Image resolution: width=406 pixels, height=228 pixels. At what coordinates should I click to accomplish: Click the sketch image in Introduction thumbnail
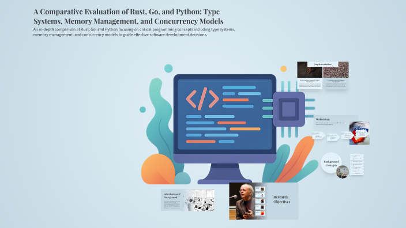pyautogui.click(x=200, y=200)
